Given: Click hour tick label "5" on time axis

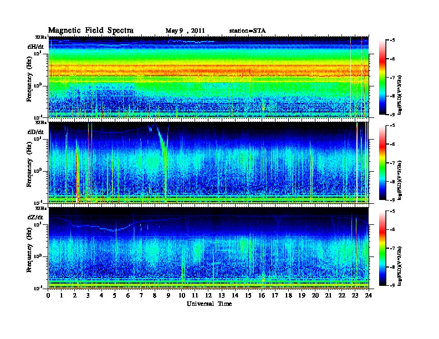Looking at the screenshot, I should (x=115, y=295).
